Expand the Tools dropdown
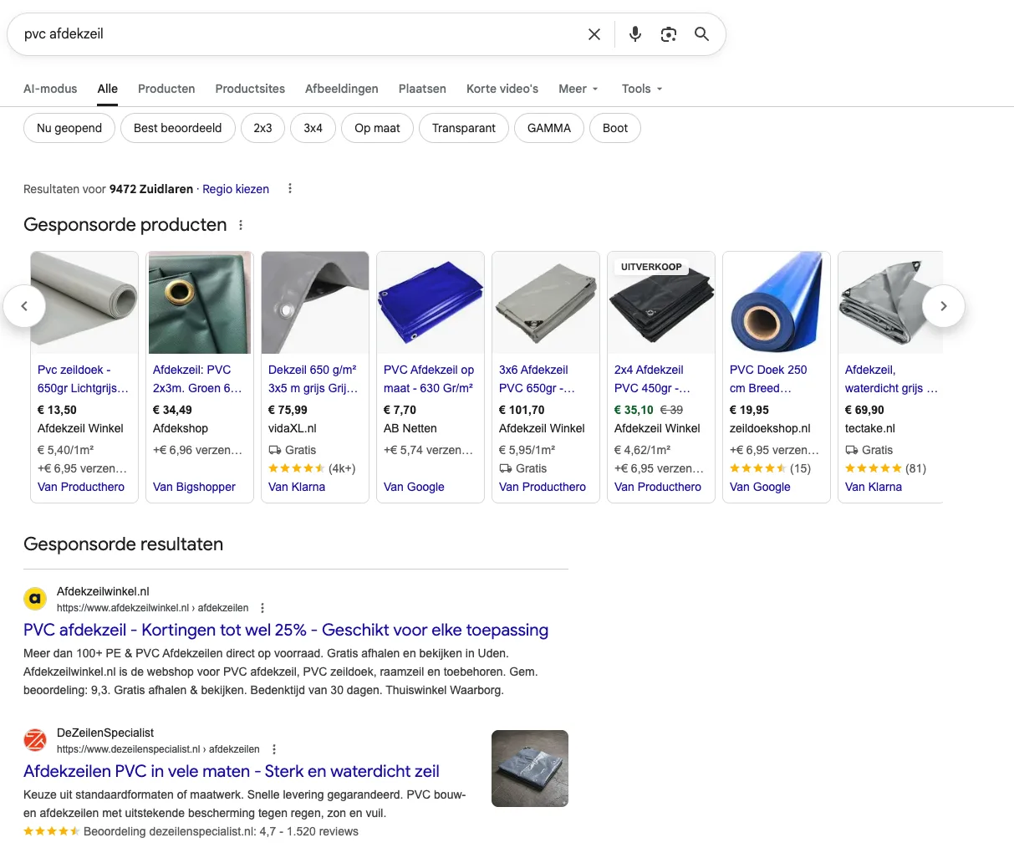This screenshot has height=848, width=1014. point(642,89)
